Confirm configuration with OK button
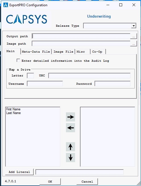Screen dimensions: 141x186 click(x=50, y=181)
